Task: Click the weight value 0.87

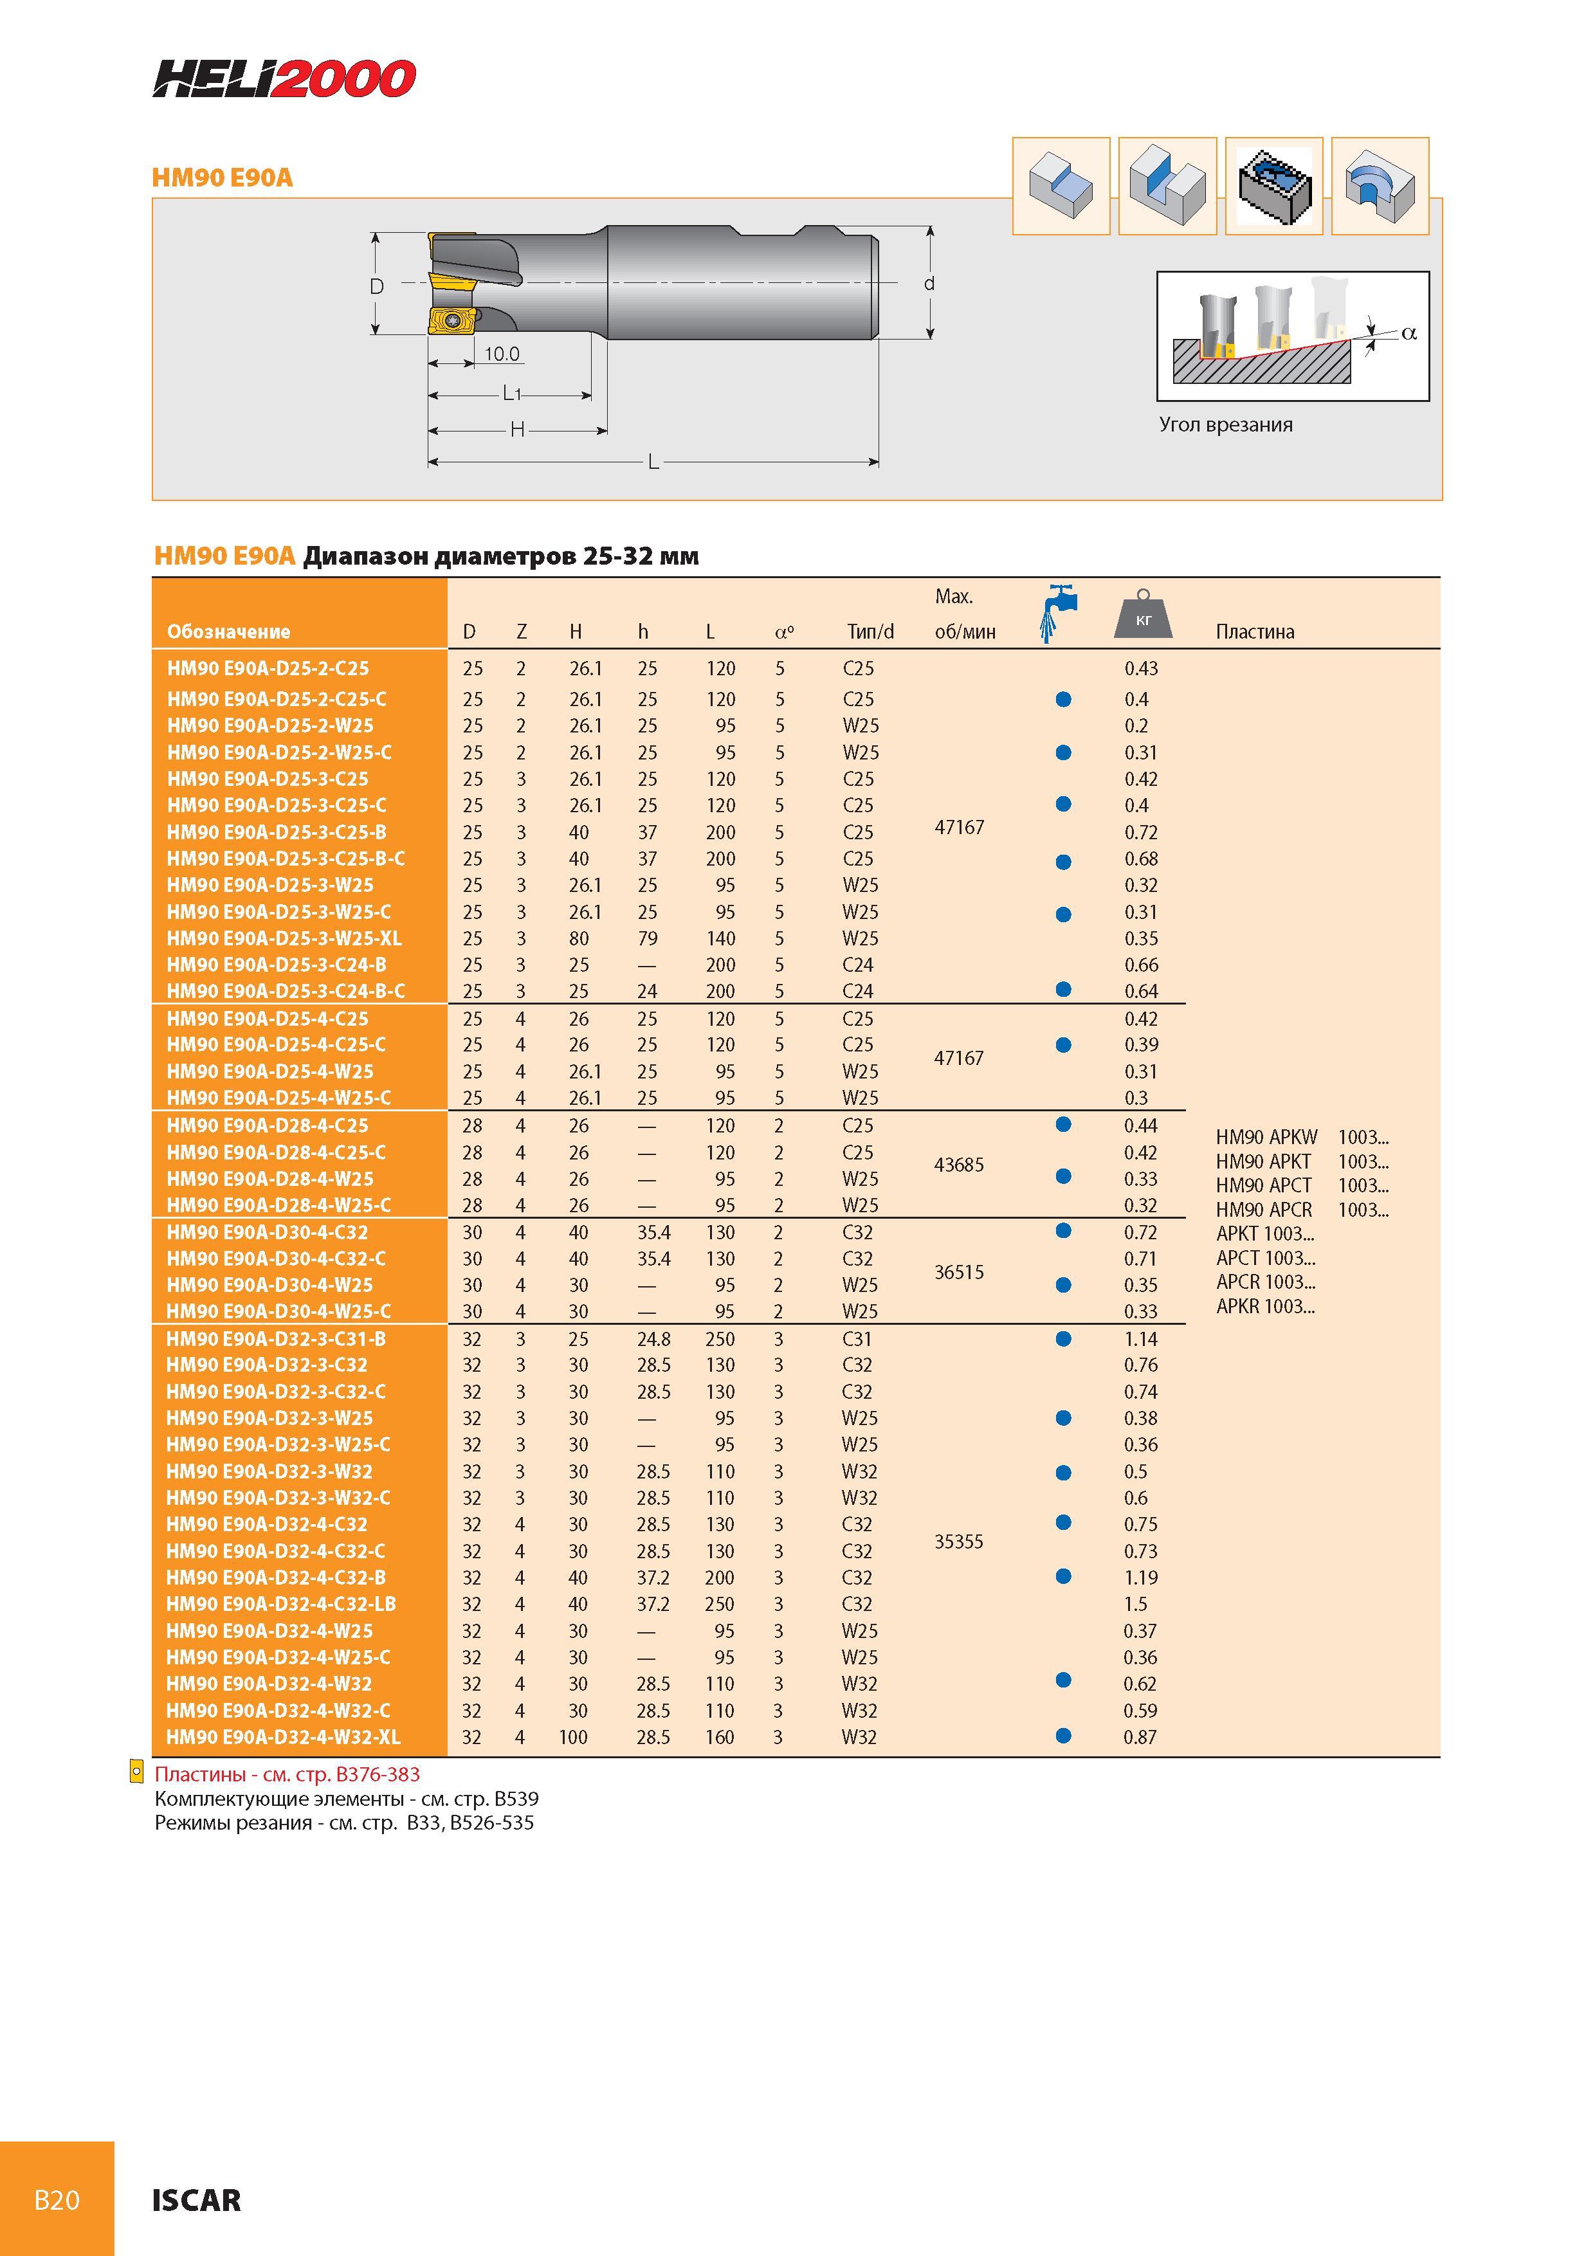Action: (x=1141, y=1737)
